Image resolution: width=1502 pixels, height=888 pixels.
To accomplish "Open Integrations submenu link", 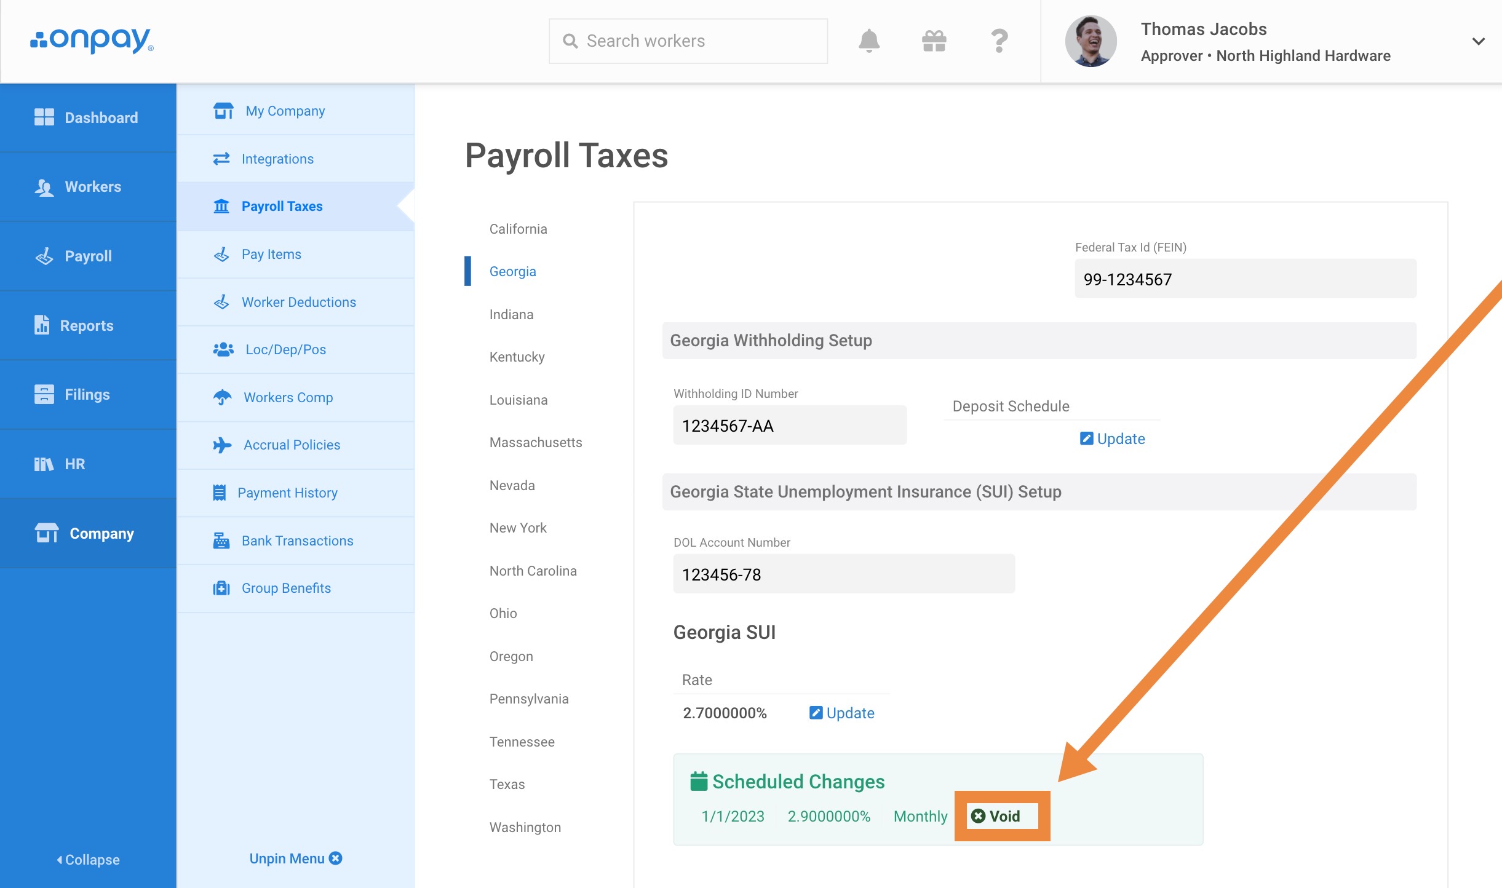I will click(x=277, y=159).
